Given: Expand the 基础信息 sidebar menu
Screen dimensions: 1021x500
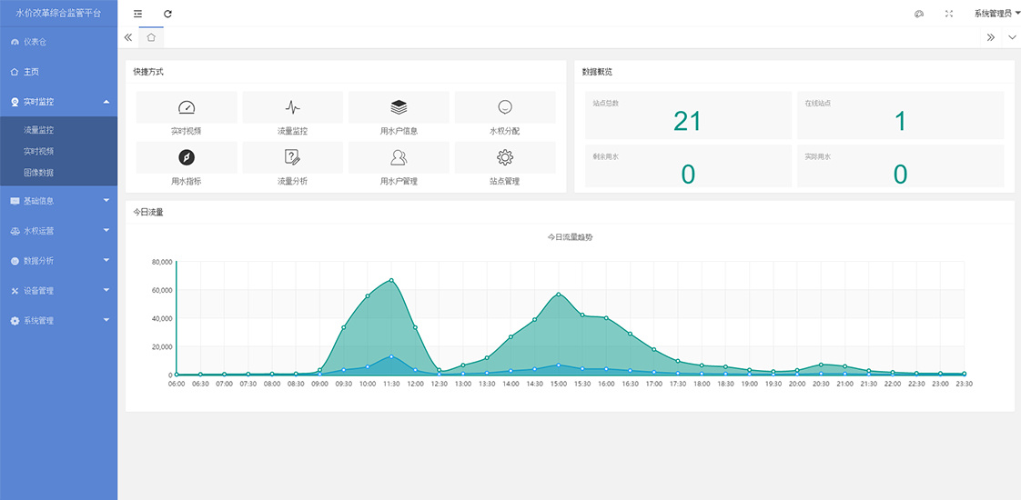Looking at the screenshot, I should click(x=58, y=201).
